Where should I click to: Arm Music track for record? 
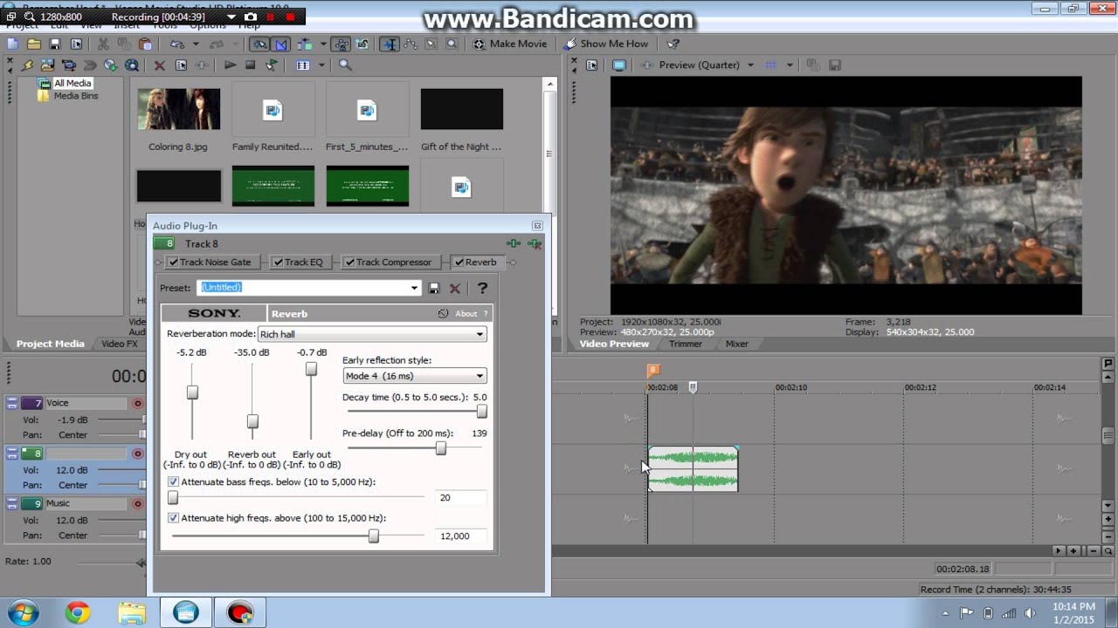[x=137, y=503]
